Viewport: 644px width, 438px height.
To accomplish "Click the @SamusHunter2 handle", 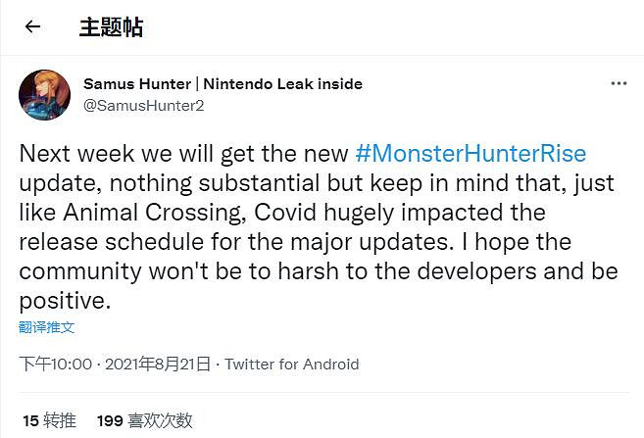I will pos(144,106).
